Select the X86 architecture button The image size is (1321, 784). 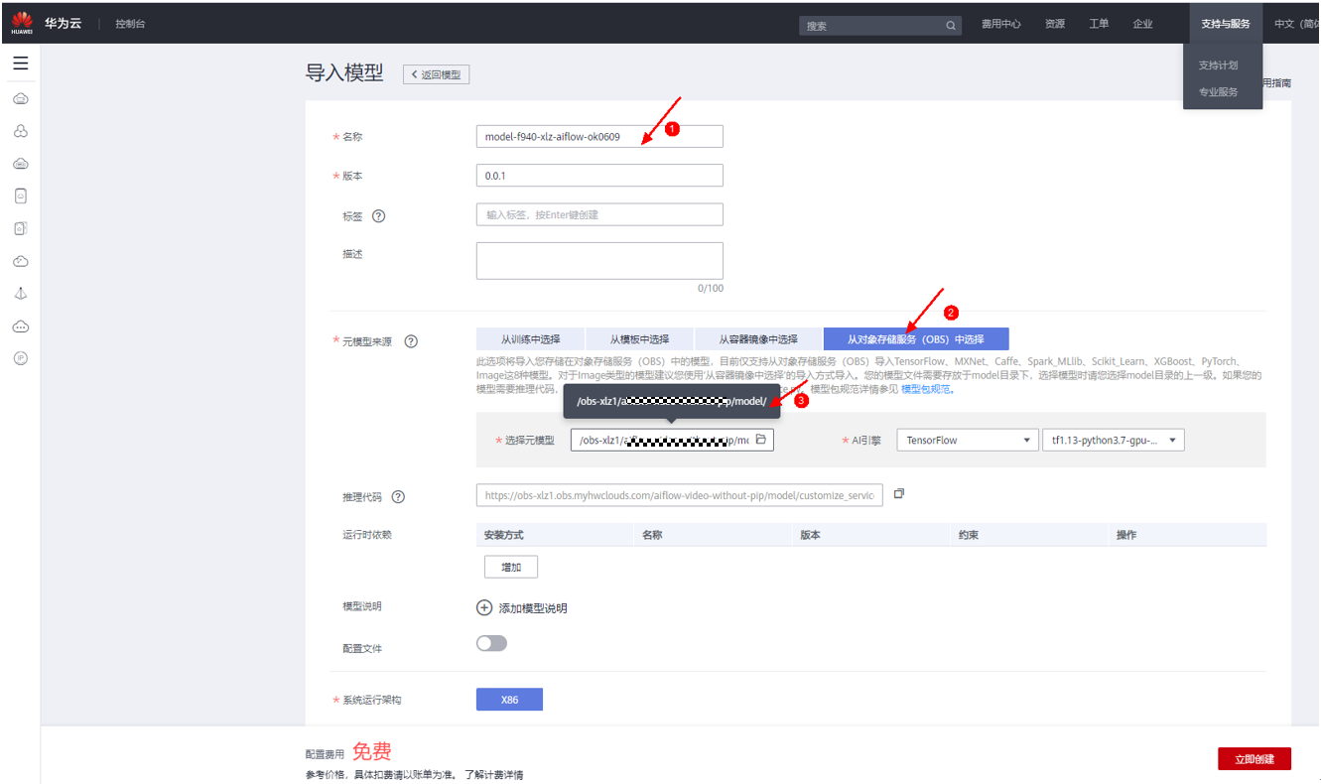click(509, 700)
